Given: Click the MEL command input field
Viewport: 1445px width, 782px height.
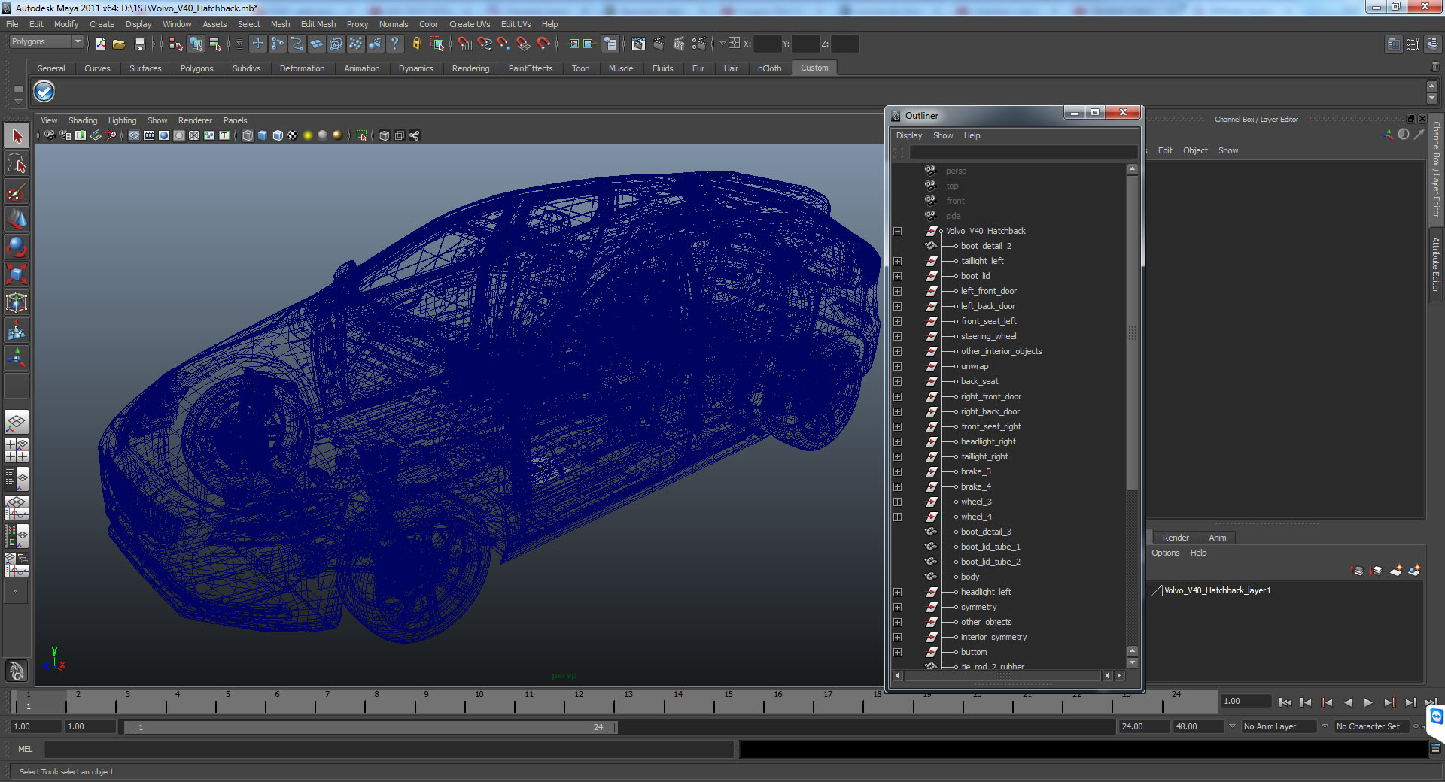Looking at the screenshot, I should coord(389,749).
